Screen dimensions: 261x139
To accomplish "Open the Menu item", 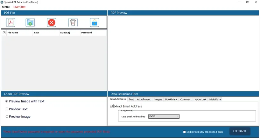I will 6,7.
